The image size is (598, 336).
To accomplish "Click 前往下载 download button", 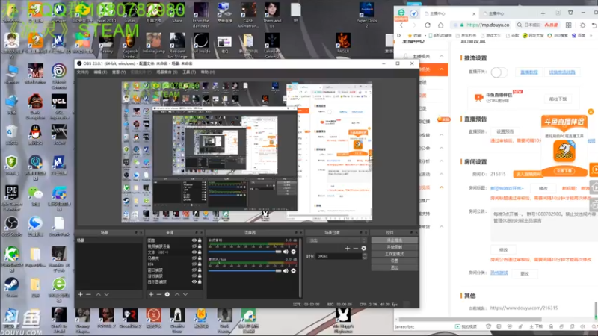I will point(558,99).
